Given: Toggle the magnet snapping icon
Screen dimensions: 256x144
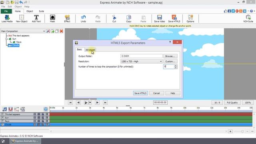Looking at the screenshot, I should pyautogui.click(x=10, y=109).
